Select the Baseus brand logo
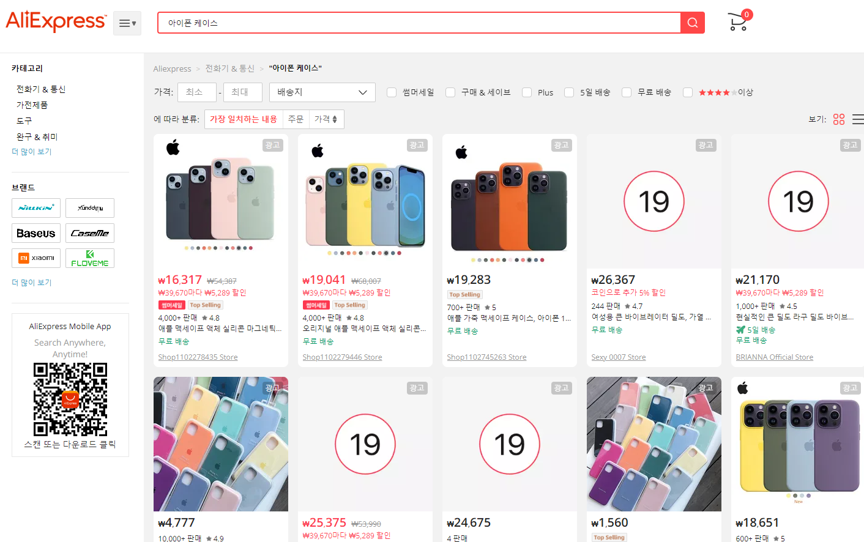864x542 pixels. click(x=36, y=233)
